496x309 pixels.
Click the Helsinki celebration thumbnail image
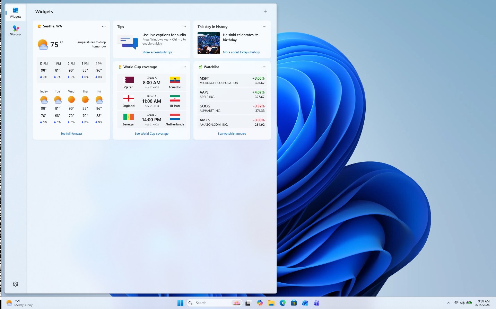click(x=209, y=43)
